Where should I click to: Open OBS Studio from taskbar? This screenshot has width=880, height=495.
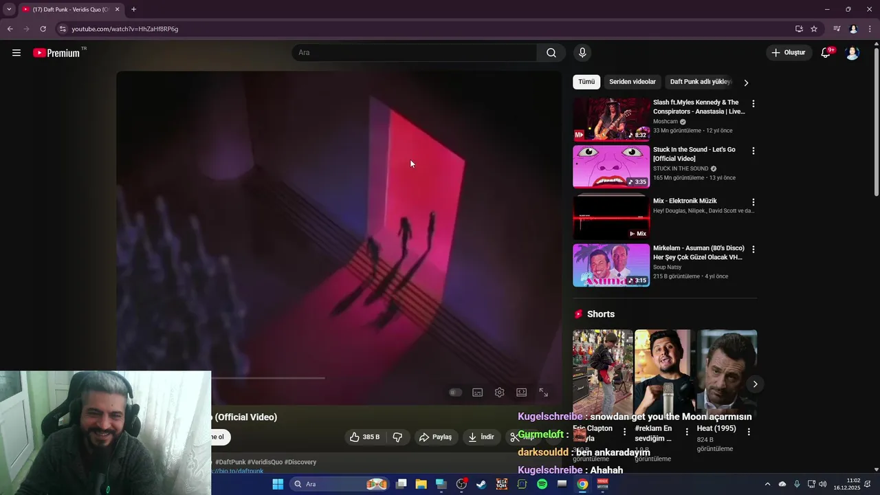click(461, 484)
